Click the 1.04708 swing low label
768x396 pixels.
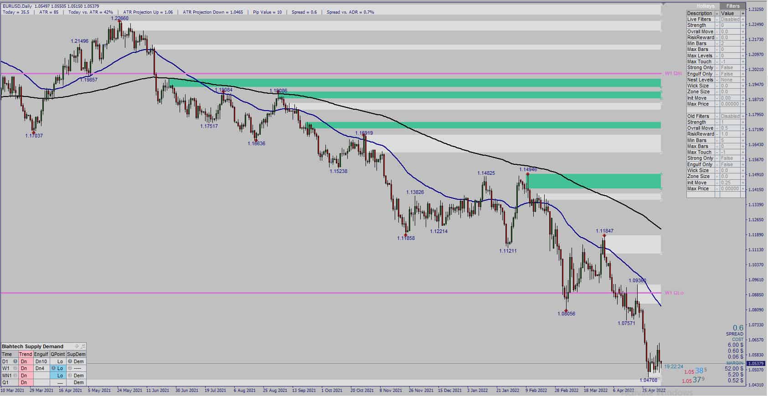(x=648, y=380)
